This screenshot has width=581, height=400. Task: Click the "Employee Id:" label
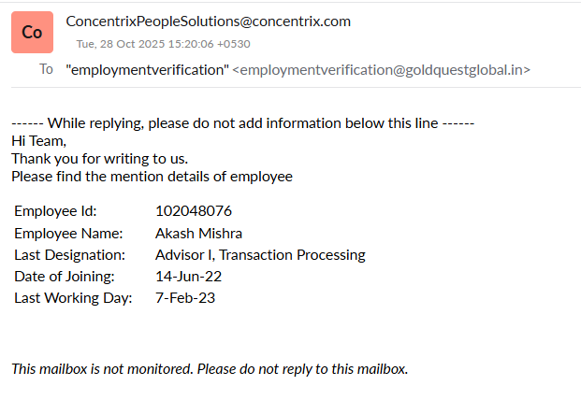tap(55, 211)
